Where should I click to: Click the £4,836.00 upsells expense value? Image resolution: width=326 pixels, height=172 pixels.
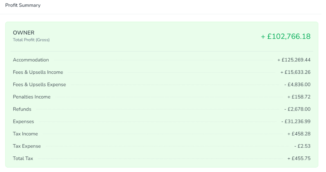297,85
